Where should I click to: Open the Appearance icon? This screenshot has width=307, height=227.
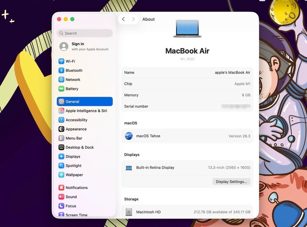pos(61,129)
